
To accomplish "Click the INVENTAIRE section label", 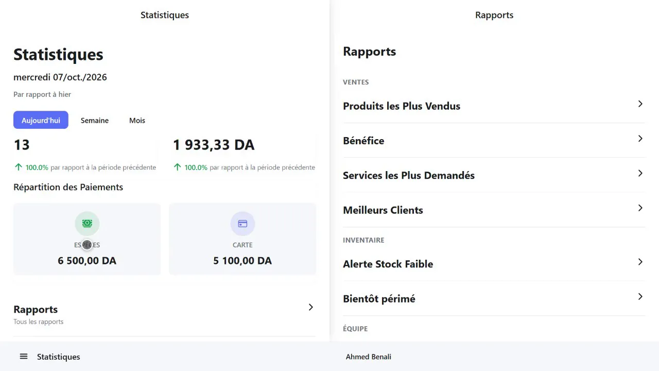I will click(x=363, y=240).
